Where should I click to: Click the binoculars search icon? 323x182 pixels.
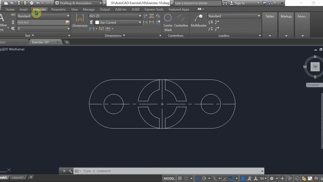coord(225,3)
